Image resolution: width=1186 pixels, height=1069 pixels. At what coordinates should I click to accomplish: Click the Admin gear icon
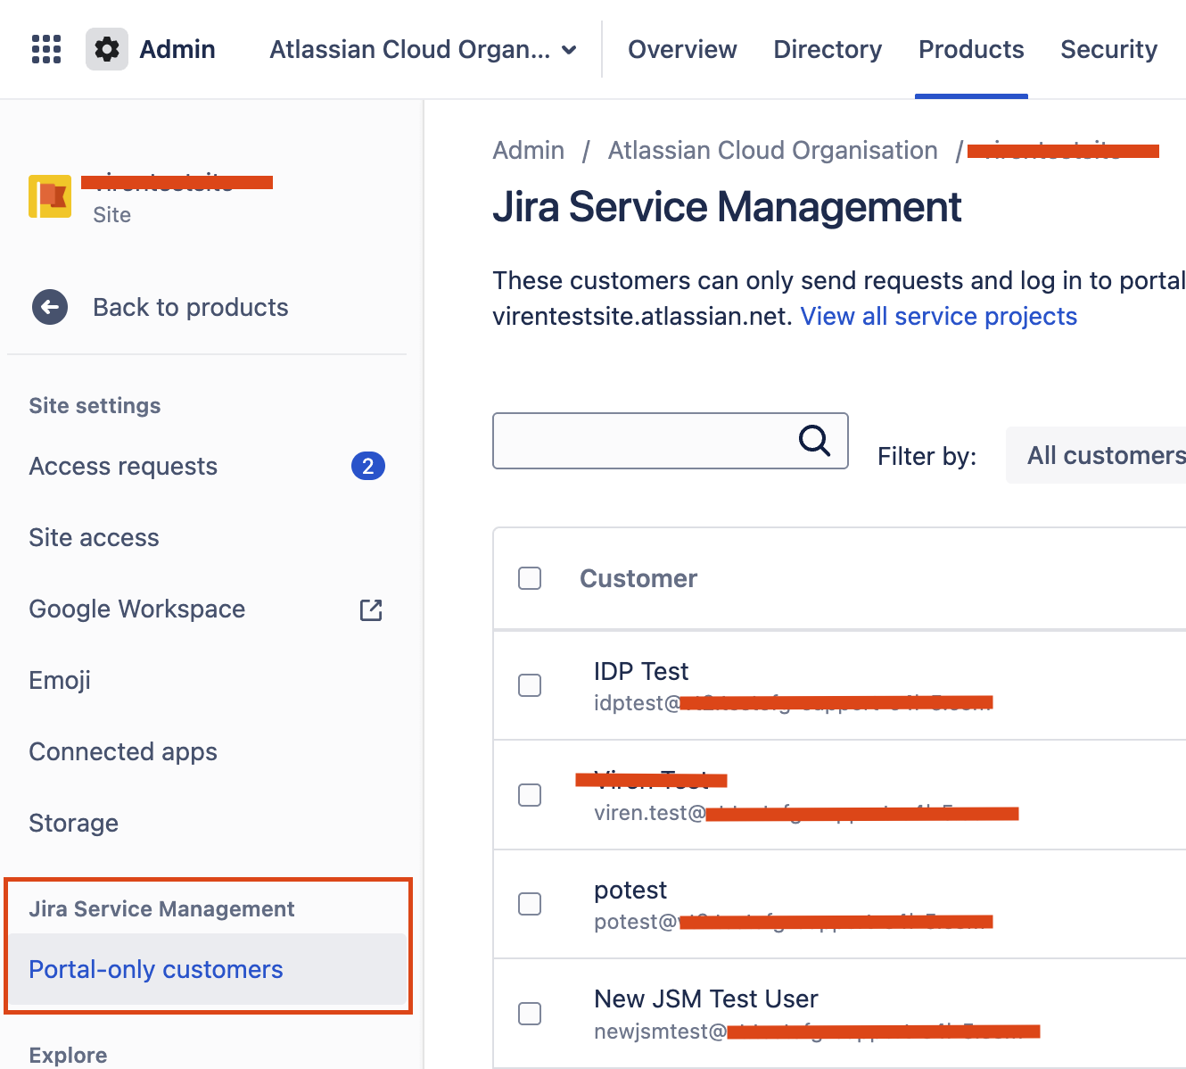pyautogui.click(x=107, y=49)
